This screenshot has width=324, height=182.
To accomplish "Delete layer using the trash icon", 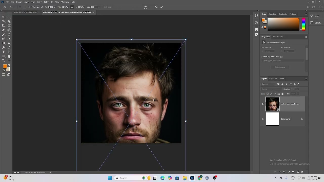I will (x=302, y=172).
